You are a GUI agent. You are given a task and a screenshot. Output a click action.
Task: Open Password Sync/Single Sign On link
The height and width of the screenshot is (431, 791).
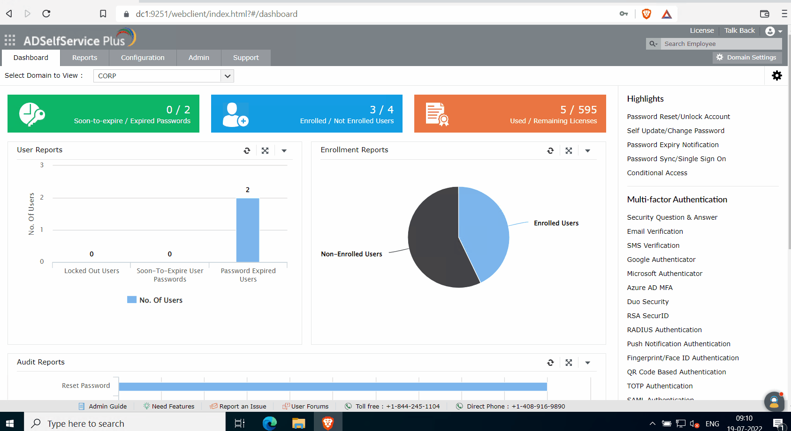click(677, 159)
